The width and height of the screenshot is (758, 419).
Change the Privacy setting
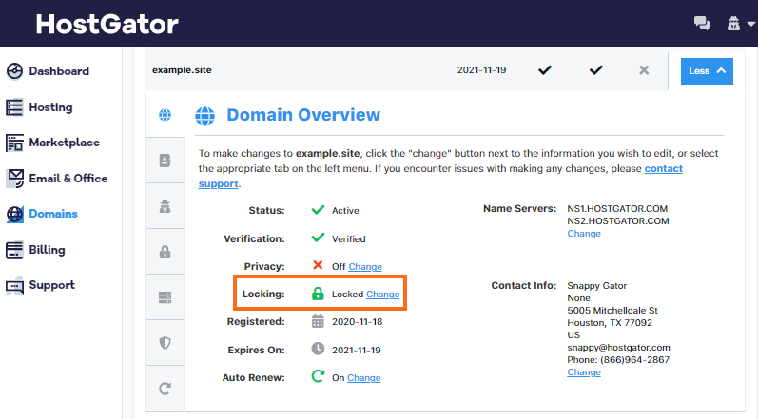(x=365, y=266)
